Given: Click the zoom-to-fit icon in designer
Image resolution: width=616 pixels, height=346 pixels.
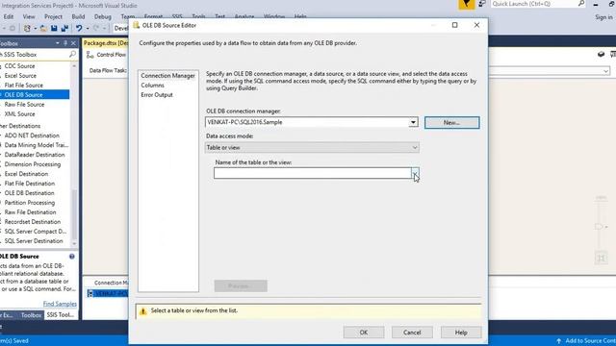Looking at the screenshot, I should [601, 259].
